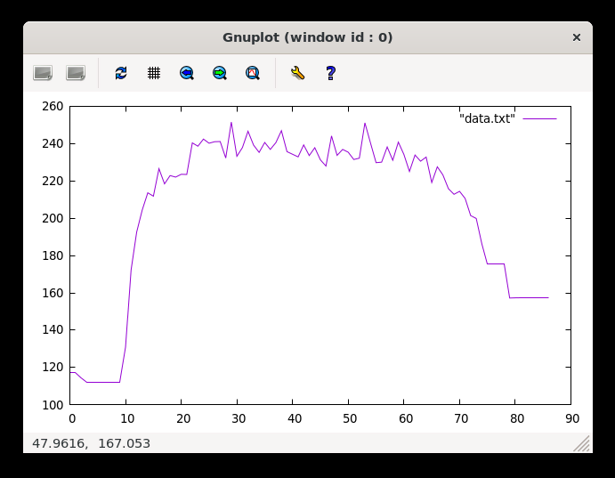Toggle the grid display on the plot
This screenshot has height=478, width=615.
pyautogui.click(x=154, y=73)
